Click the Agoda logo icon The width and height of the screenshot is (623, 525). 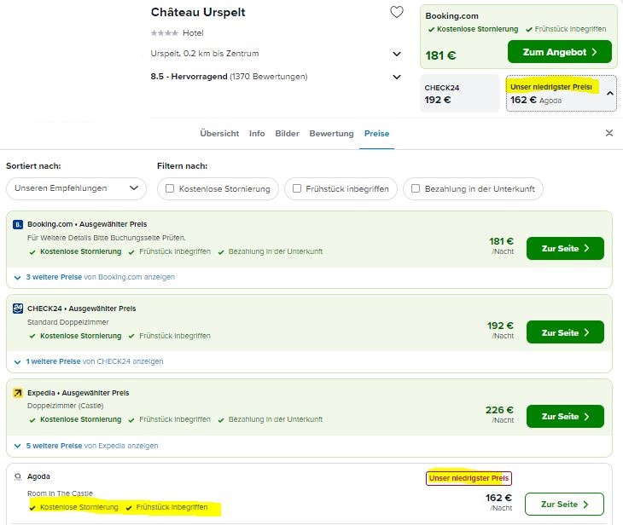(18, 476)
